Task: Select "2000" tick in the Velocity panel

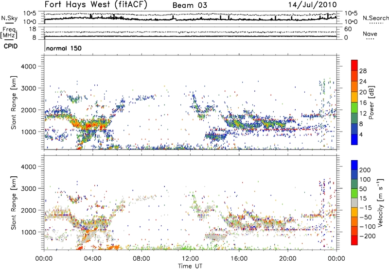Action: [x=28, y=210]
